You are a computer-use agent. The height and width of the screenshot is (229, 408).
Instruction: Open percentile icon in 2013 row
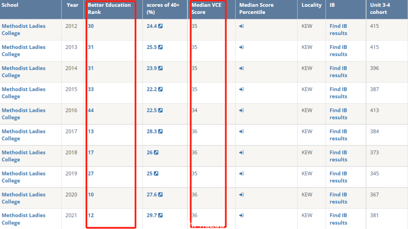click(x=241, y=47)
